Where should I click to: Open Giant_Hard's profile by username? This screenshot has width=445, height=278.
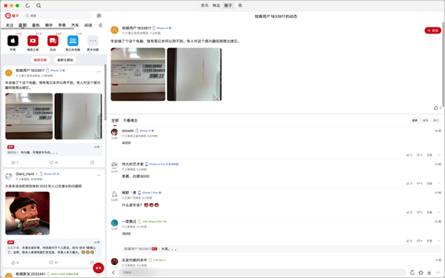coord(24,174)
